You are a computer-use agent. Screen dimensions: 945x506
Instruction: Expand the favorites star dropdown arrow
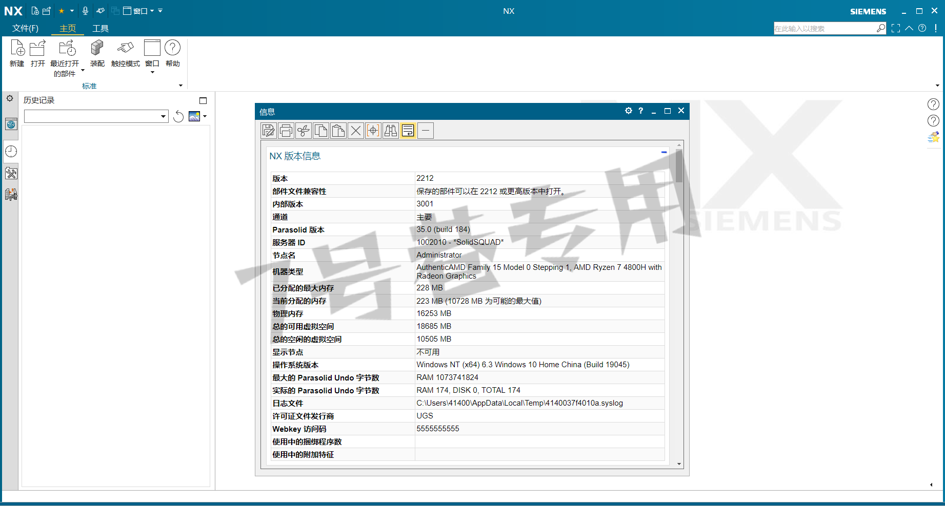pyautogui.click(x=72, y=11)
